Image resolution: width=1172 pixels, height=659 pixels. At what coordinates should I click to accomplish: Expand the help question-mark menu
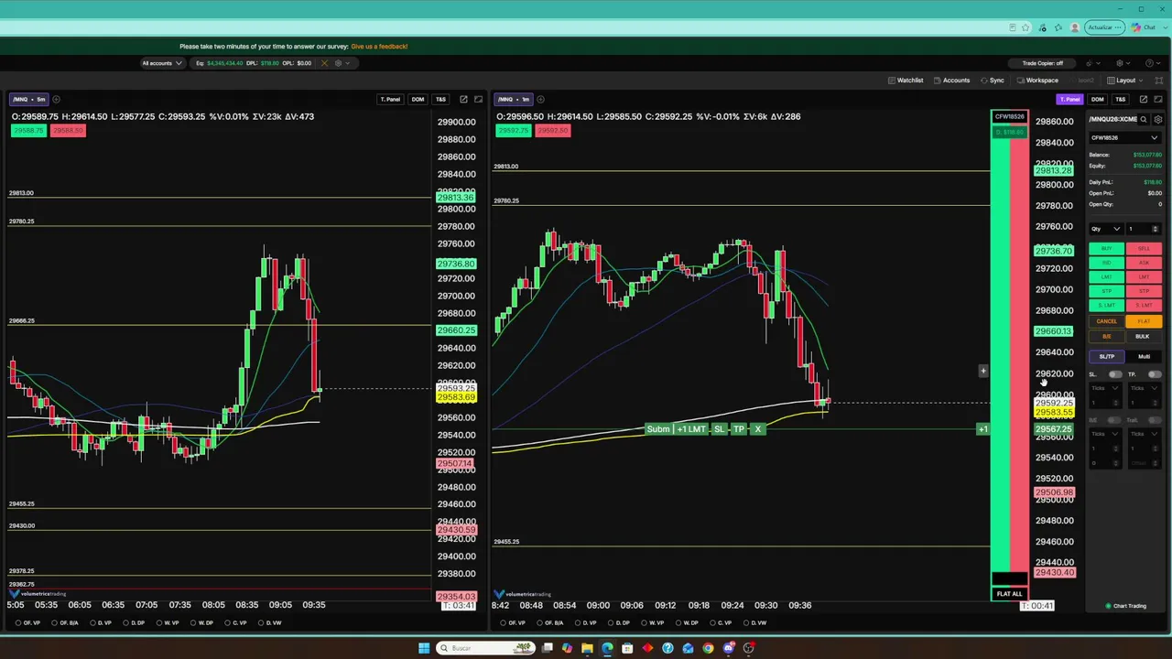point(1153,63)
